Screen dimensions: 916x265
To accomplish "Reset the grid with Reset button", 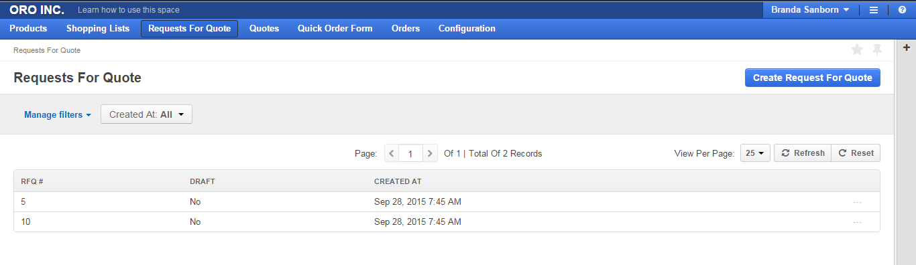I will tap(856, 153).
